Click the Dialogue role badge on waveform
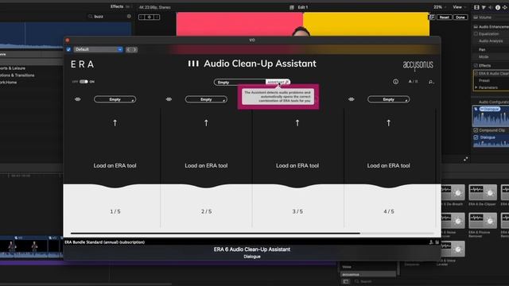Image resolution: width=509 pixels, height=286 pixels. pos(490,109)
